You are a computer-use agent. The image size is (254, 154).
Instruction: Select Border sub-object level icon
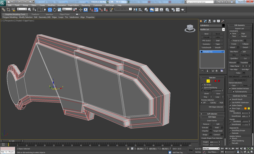point(212,81)
